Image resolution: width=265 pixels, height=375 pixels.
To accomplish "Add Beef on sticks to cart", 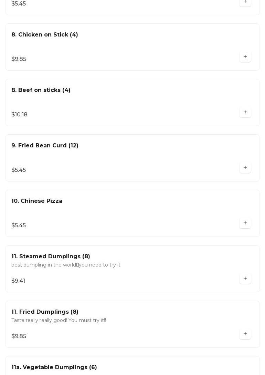I will [x=245, y=112].
